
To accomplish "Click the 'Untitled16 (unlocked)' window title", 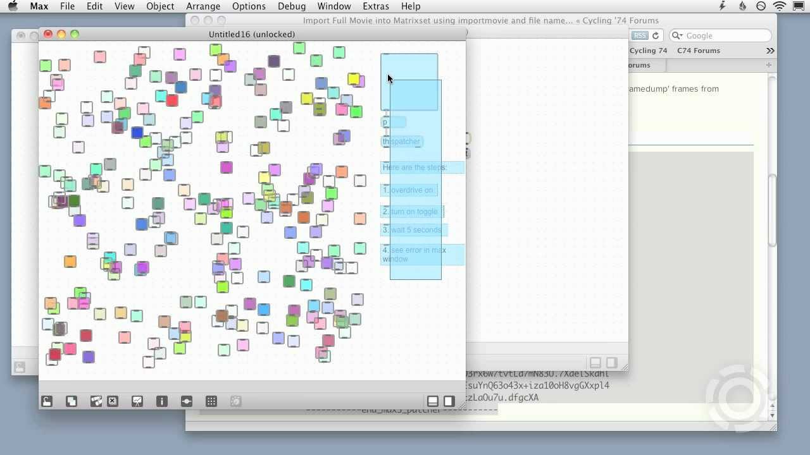I will click(x=252, y=34).
